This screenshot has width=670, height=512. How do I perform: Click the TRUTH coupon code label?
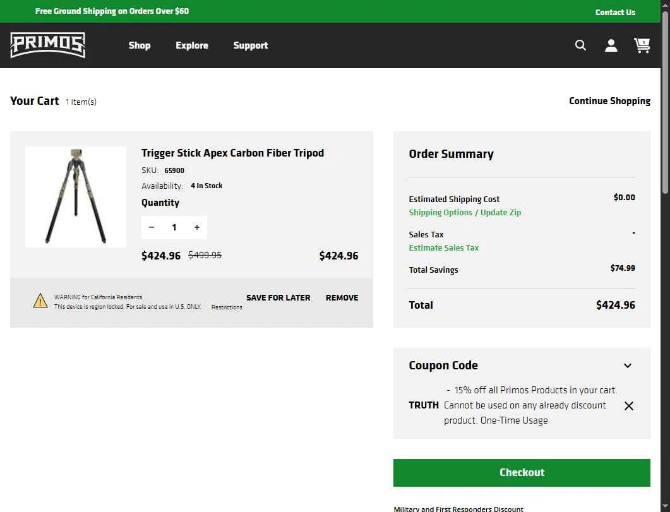pyautogui.click(x=424, y=405)
